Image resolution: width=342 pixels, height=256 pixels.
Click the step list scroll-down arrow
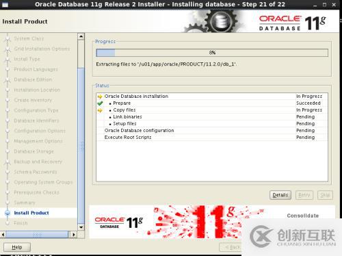[81, 227]
